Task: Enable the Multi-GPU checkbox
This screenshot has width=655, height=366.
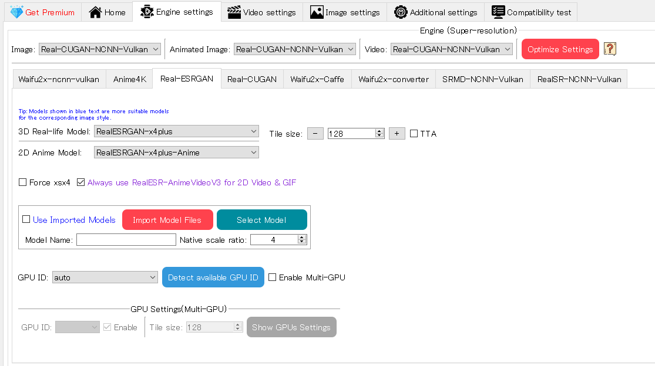Action: click(273, 277)
